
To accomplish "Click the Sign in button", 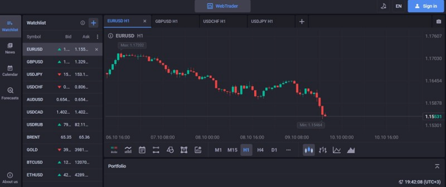I will click(x=426, y=6).
